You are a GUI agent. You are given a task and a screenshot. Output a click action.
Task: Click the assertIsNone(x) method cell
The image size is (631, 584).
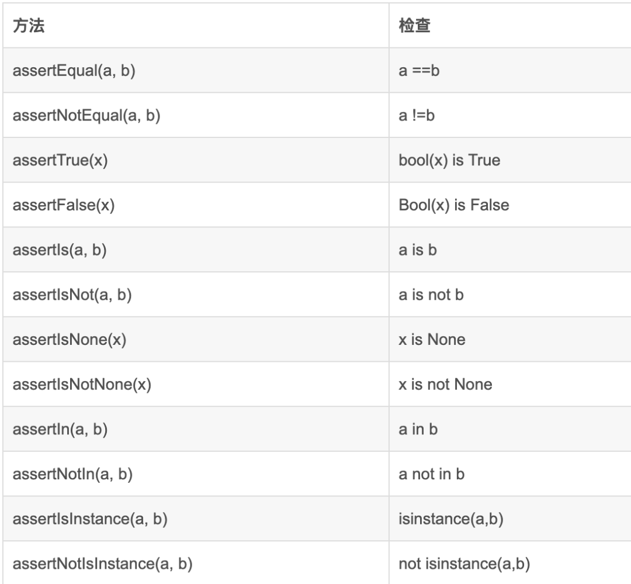point(196,340)
